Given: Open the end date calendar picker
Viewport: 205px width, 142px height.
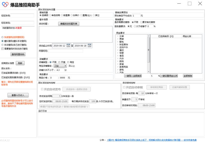Looking at the screenshot, I should [x=89, y=46].
